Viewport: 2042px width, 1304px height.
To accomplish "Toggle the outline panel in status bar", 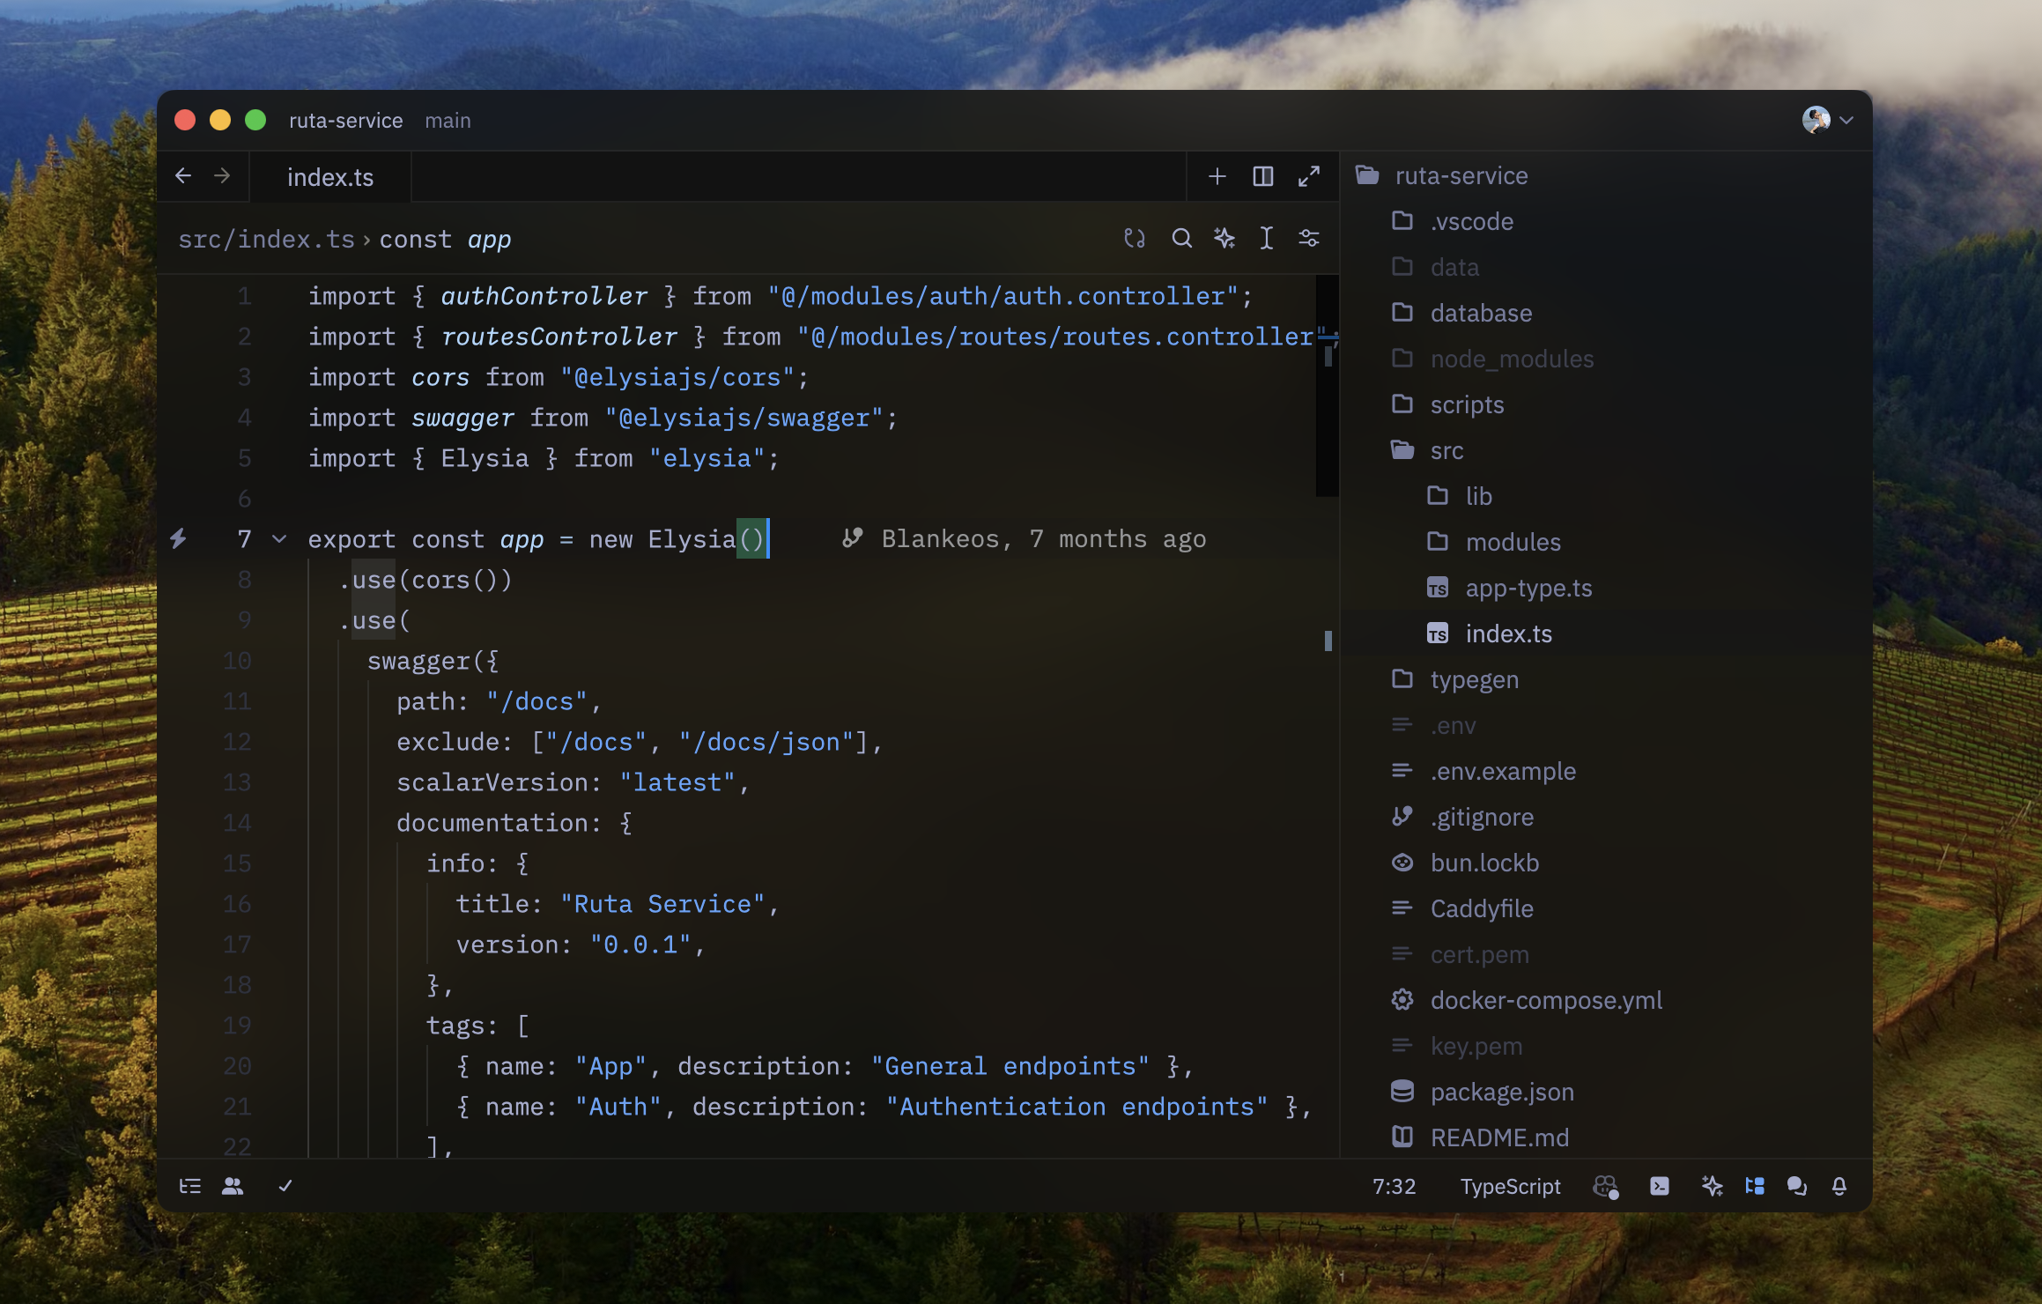I will tap(190, 1186).
